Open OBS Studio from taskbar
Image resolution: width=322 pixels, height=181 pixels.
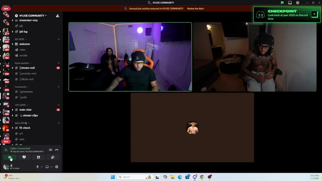[210, 177]
